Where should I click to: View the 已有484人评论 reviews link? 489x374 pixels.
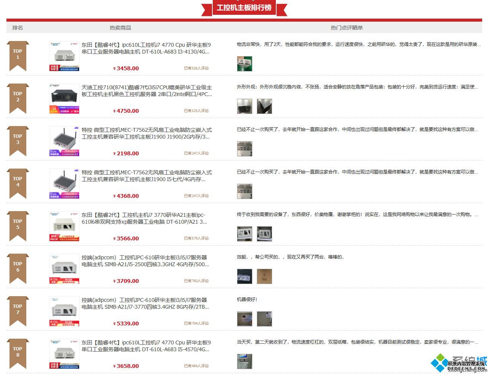(196, 366)
